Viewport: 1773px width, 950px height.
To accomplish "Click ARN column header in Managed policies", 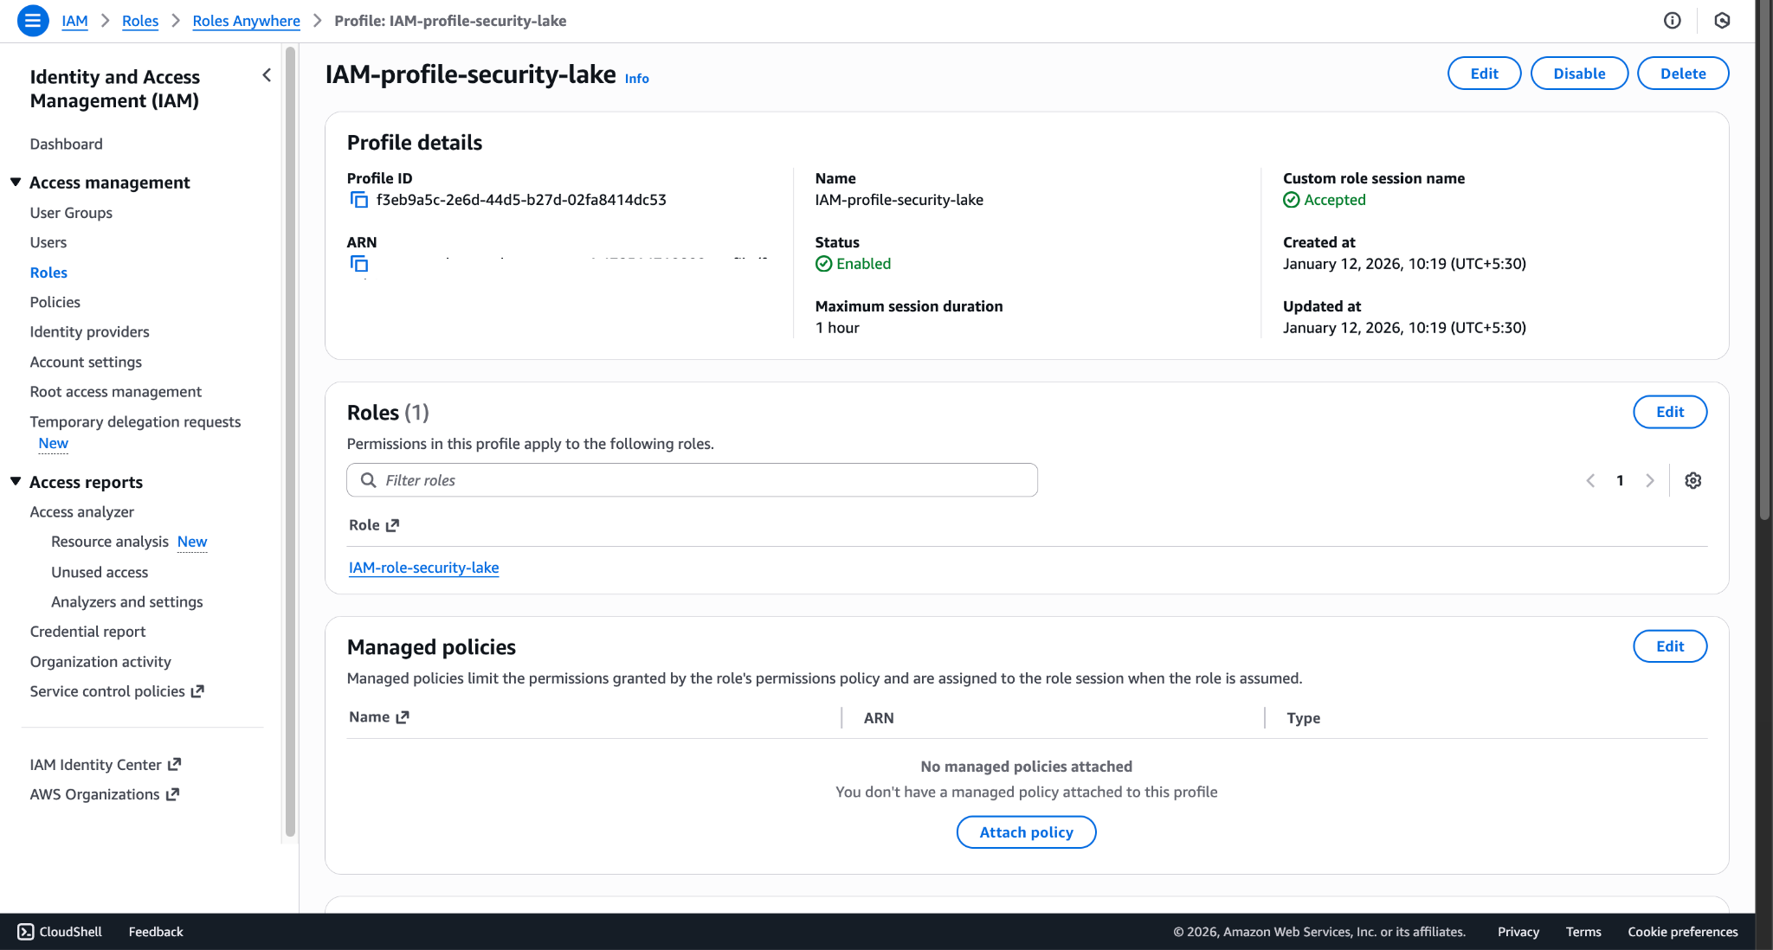I will [x=879, y=718].
